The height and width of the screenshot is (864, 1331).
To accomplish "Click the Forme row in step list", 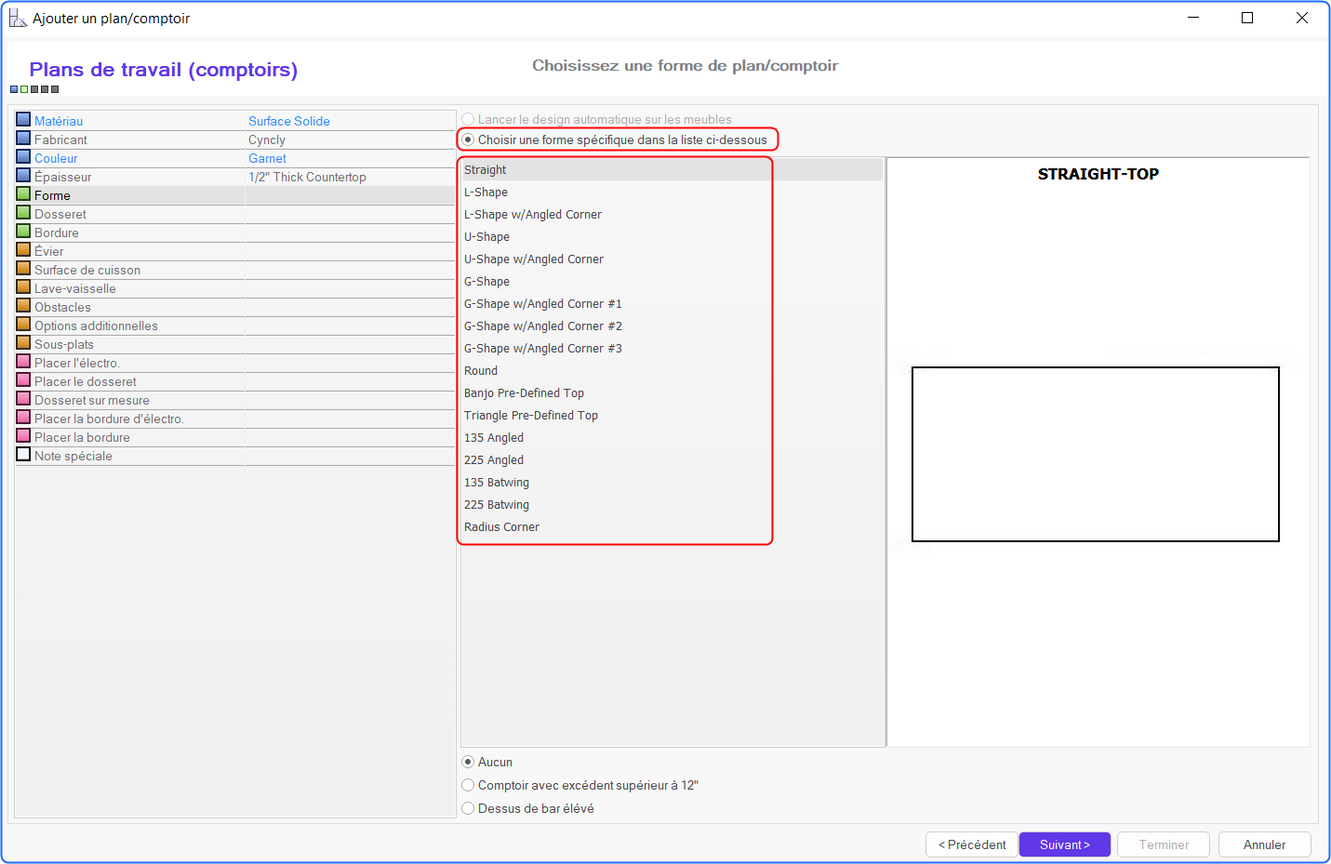I will point(235,195).
